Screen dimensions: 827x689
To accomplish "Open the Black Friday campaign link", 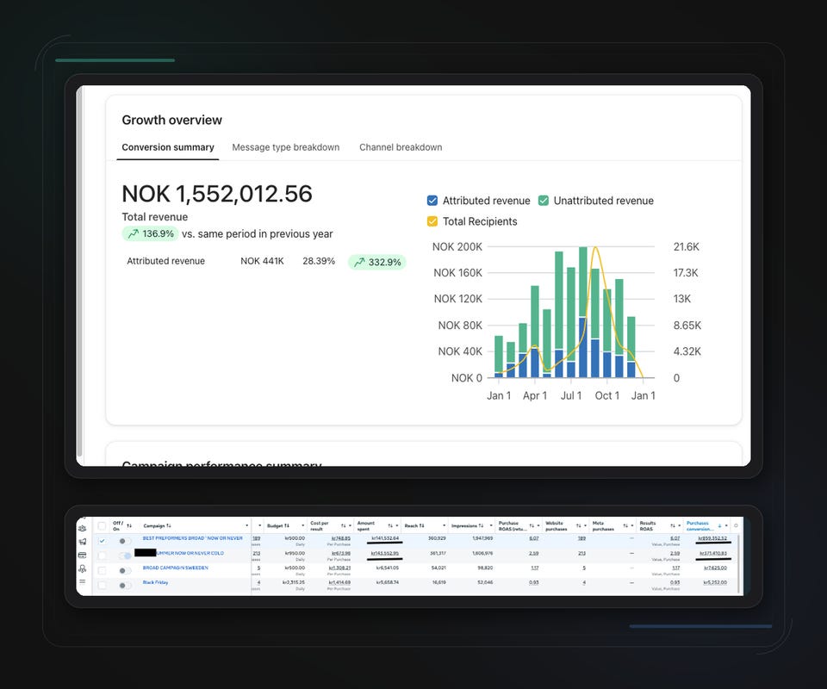I will 155,582.
